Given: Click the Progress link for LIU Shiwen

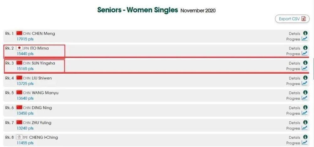Looking at the screenshot, I should 293,84.
